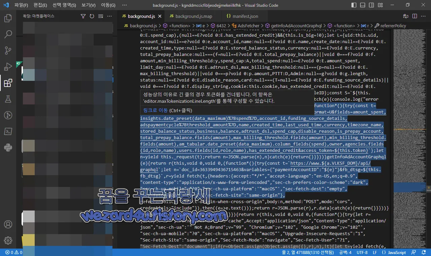Image resolution: width=431 pixels, height=256 pixels.
Task: Click the VS Code logo icon
Action: pos(6,5)
